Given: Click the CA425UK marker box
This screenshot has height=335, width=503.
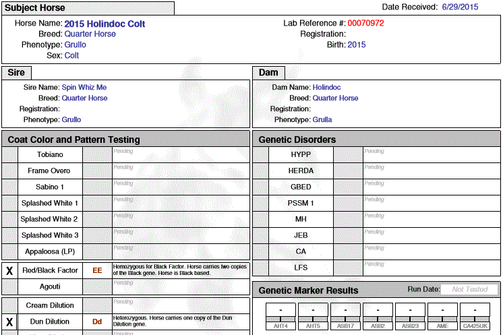Looking at the screenshot, I should (475, 317).
